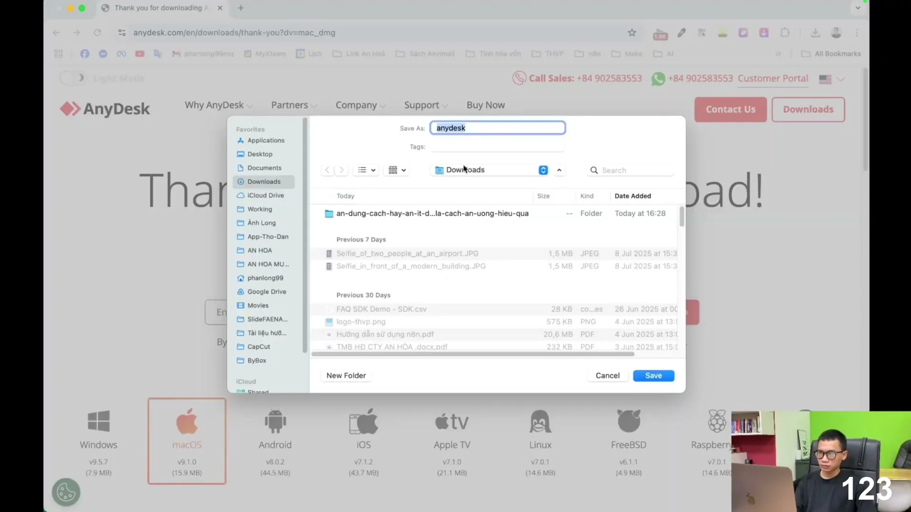Image resolution: width=911 pixels, height=512 pixels.
Task: Open the Customer Portal link
Action: pyautogui.click(x=773, y=79)
